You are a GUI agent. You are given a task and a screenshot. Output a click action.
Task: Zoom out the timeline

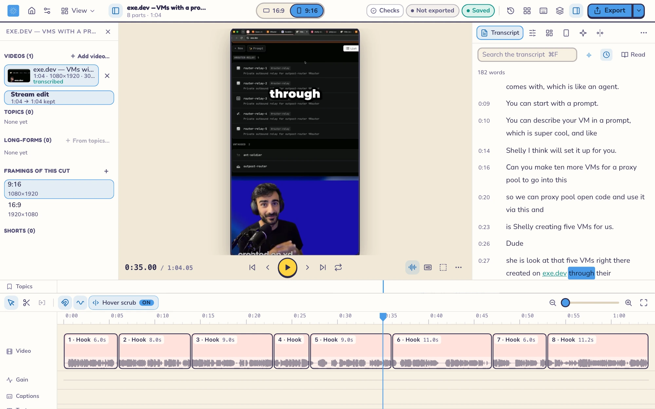553,303
